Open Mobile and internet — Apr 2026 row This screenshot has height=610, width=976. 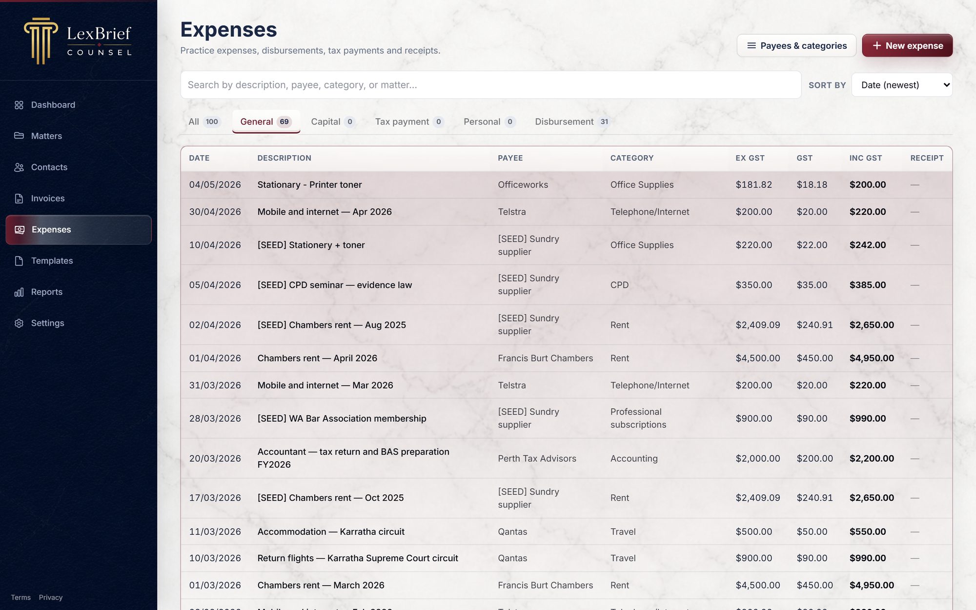coord(566,212)
